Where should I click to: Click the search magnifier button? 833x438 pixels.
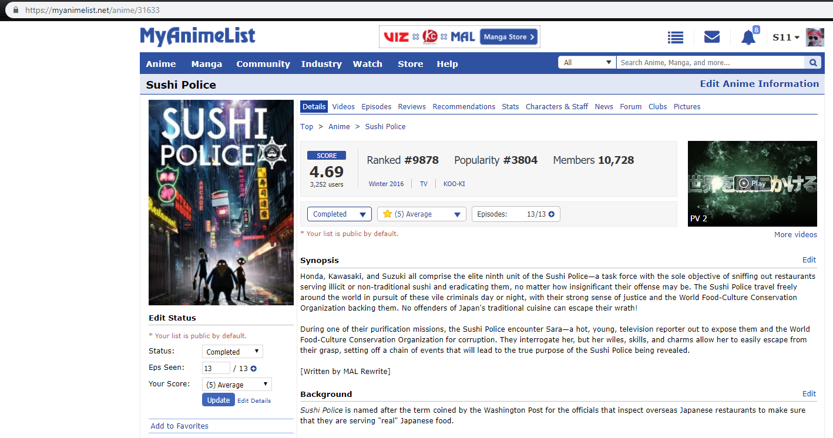click(813, 63)
